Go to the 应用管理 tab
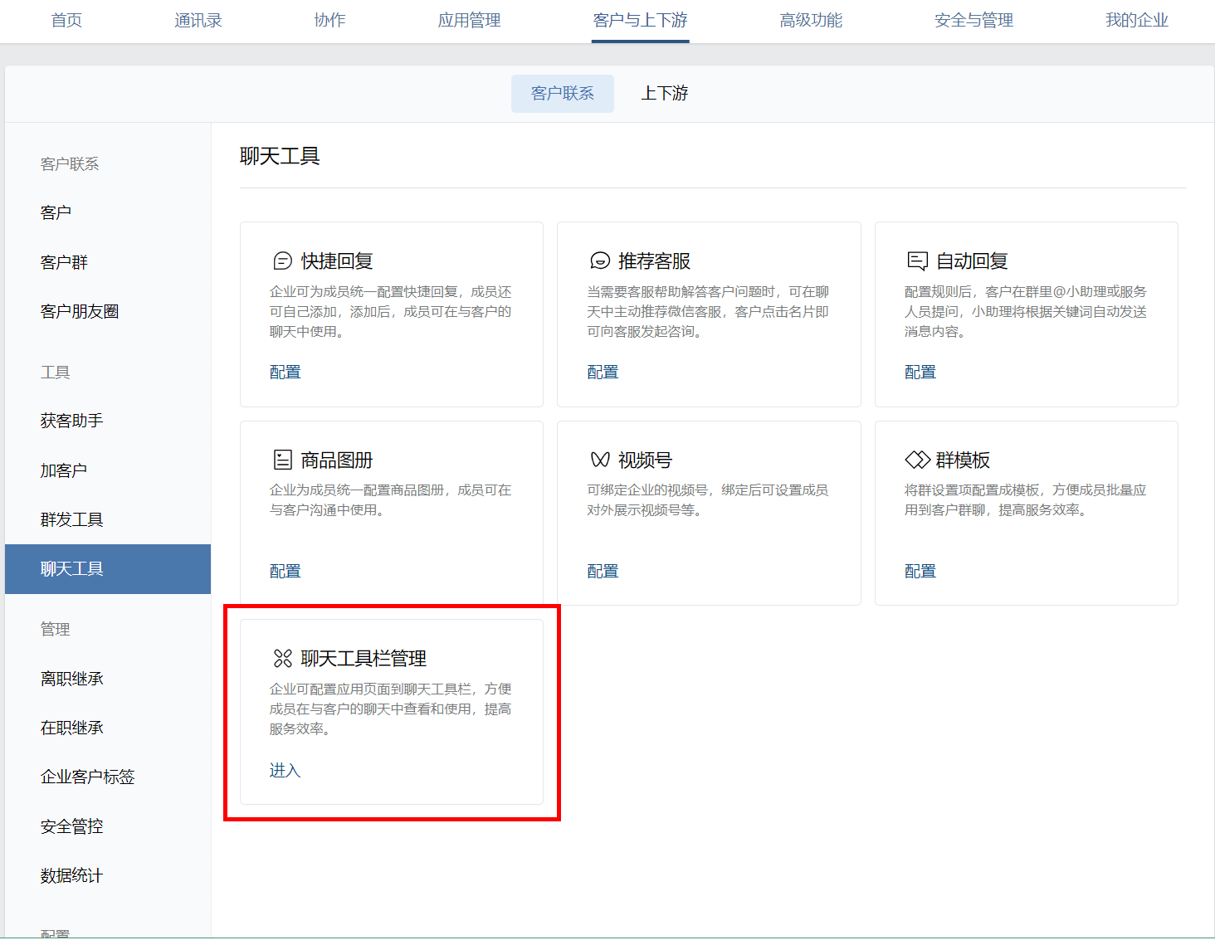The width and height of the screenshot is (1215, 945). coord(469,21)
